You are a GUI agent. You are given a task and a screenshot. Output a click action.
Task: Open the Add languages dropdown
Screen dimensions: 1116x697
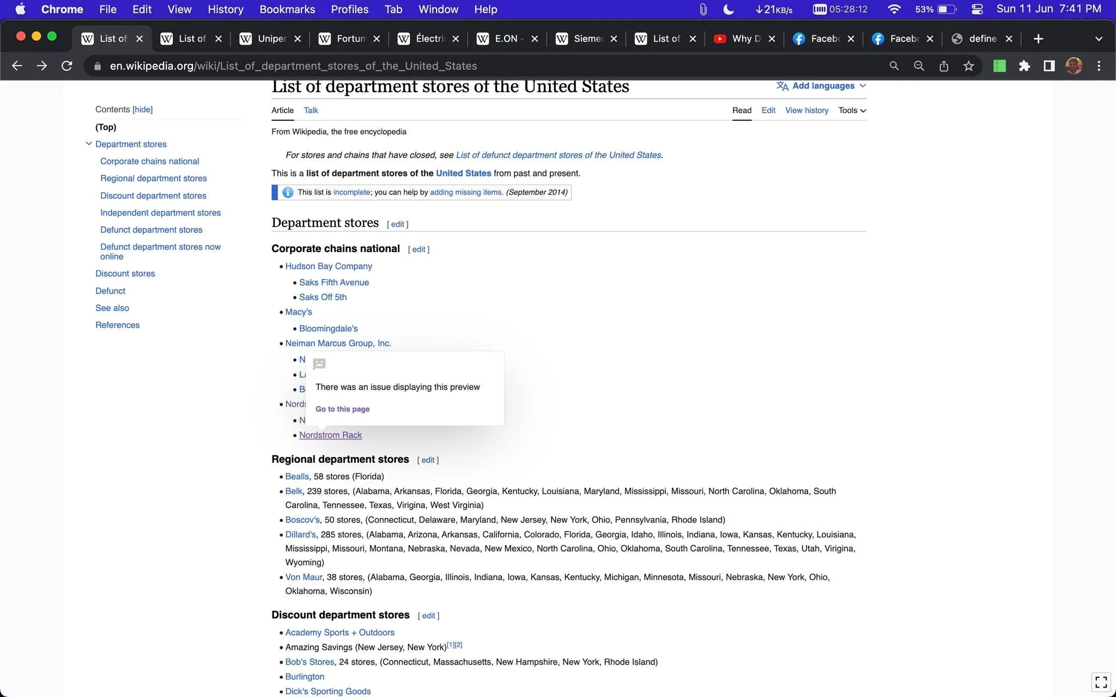click(821, 86)
